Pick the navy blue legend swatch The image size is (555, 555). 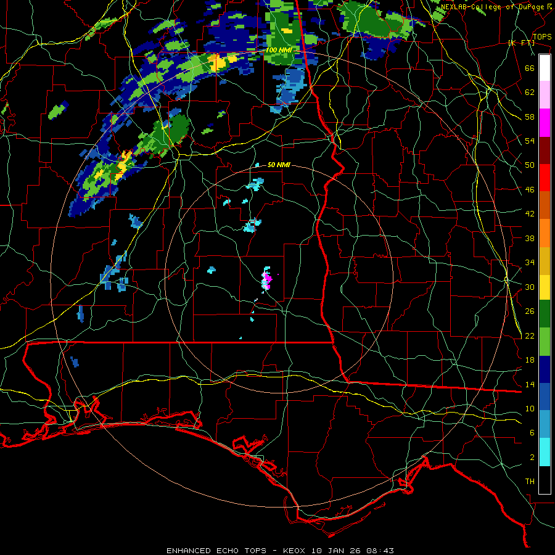click(545, 369)
